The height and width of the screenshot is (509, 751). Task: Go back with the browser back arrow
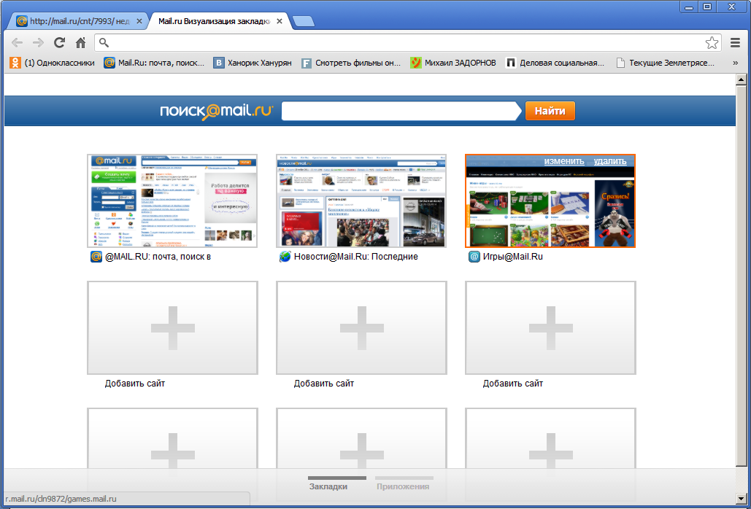(18, 42)
